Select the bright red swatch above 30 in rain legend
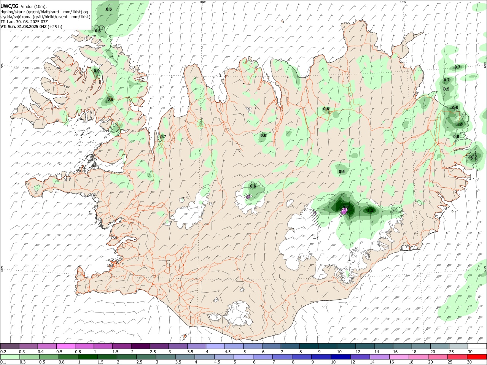This screenshot has height=365, width=487. 477,357
